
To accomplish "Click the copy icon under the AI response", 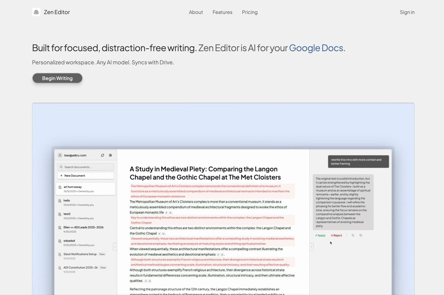I will tap(361, 235).
